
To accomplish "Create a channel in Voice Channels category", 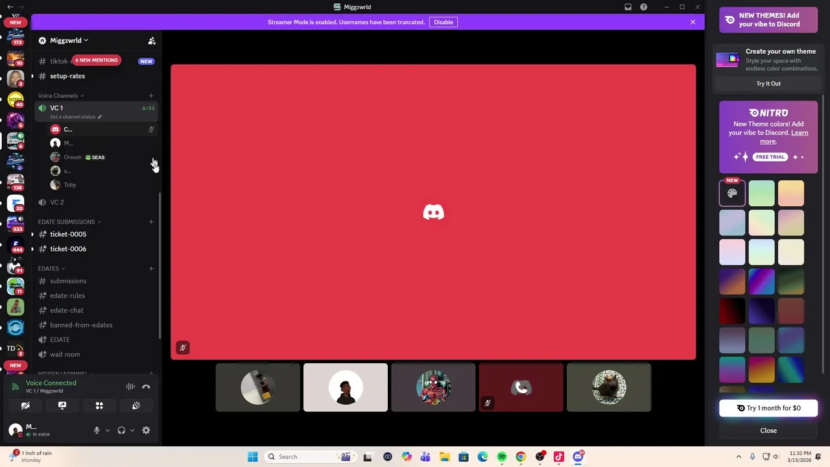I will (x=151, y=96).
